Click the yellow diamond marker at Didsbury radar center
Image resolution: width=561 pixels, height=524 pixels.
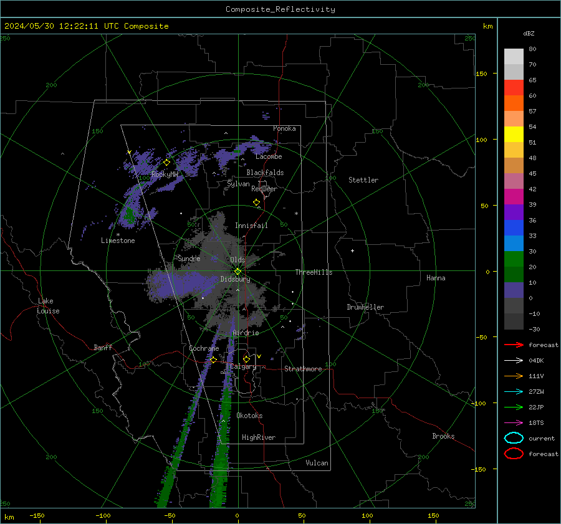coord(238,272)
